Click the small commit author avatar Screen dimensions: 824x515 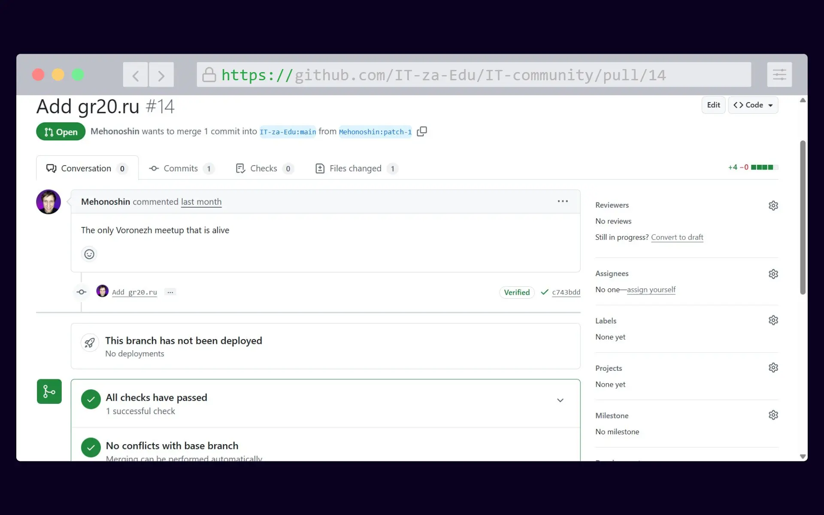tap(102, 291)
